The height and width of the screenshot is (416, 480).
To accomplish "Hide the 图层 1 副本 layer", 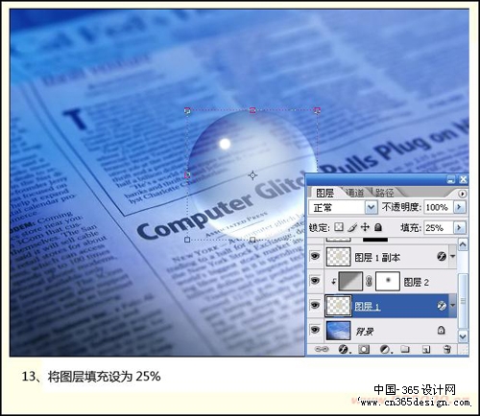I will click(315, 256).
